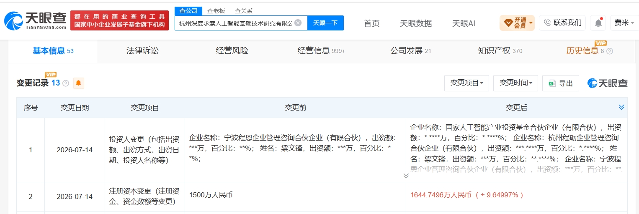The image size is (639, 214).
Task: Switch to the 查老板 search tab
Action: coord(216,11)
